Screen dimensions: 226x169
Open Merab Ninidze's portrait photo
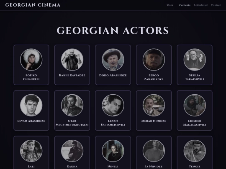tap(154, 105)
